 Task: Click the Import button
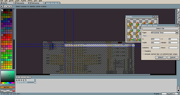pyautogui.click(x=161, y=57)
